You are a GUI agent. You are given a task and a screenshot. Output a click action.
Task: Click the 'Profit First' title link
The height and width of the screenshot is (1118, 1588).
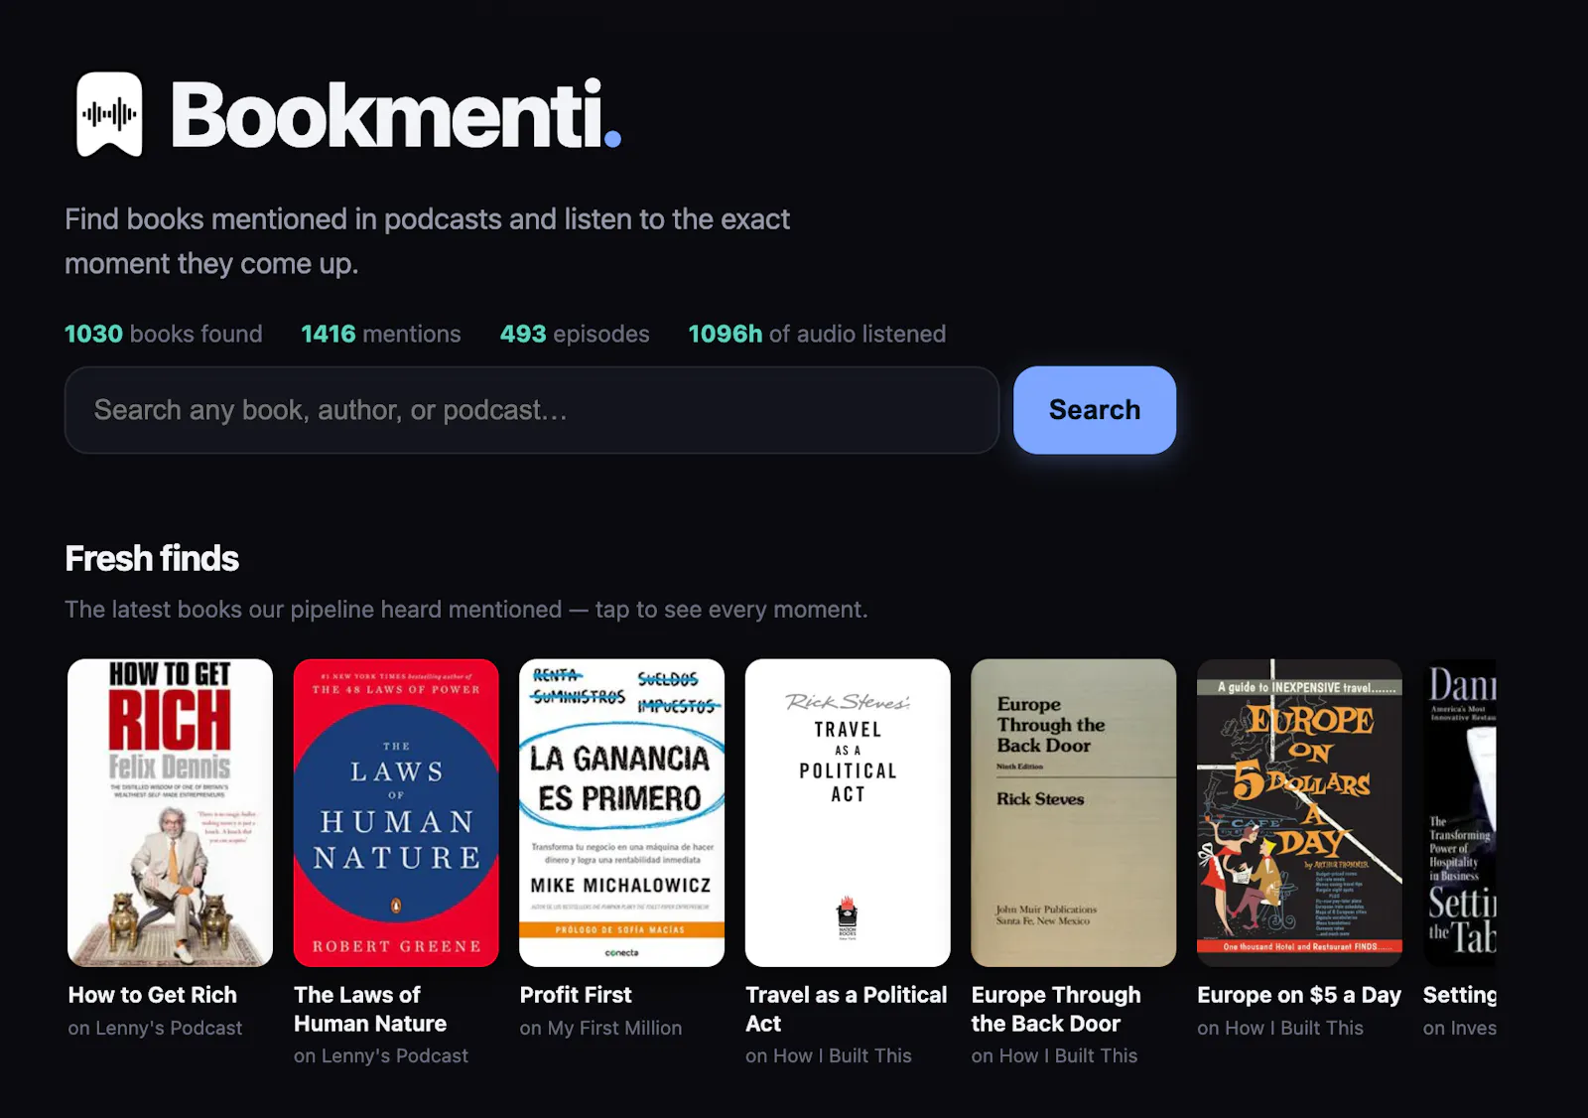coord(576,995)
